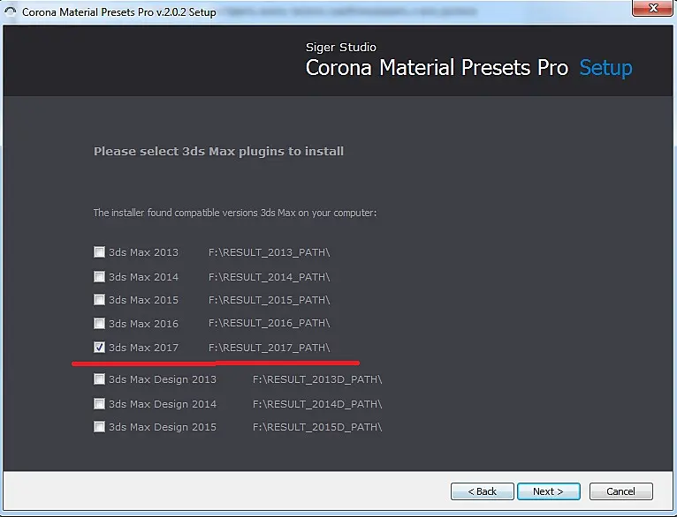Continue setup with the Next button
This screenshot has height=517, width=677.
(x=548, y=491)
